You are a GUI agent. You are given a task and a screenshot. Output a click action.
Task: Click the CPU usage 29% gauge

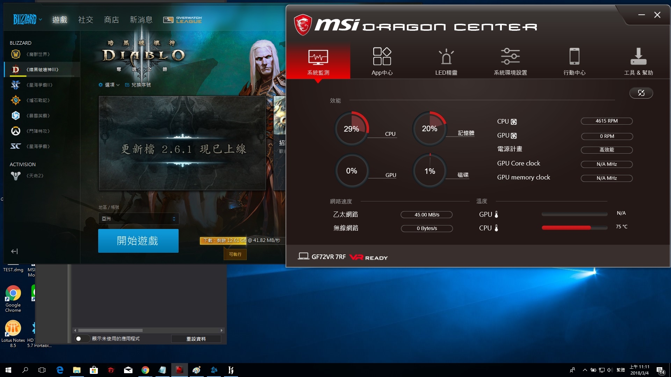tap(352, 129)
